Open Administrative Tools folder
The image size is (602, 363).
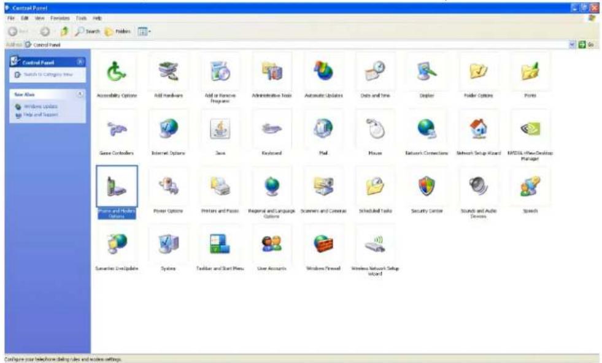pos(272,72)
